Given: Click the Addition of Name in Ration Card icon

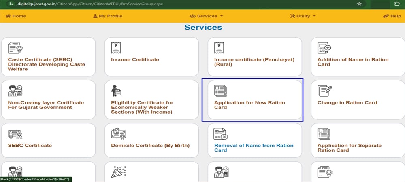Looking at the screenshot, I should [x=324, y=48].
